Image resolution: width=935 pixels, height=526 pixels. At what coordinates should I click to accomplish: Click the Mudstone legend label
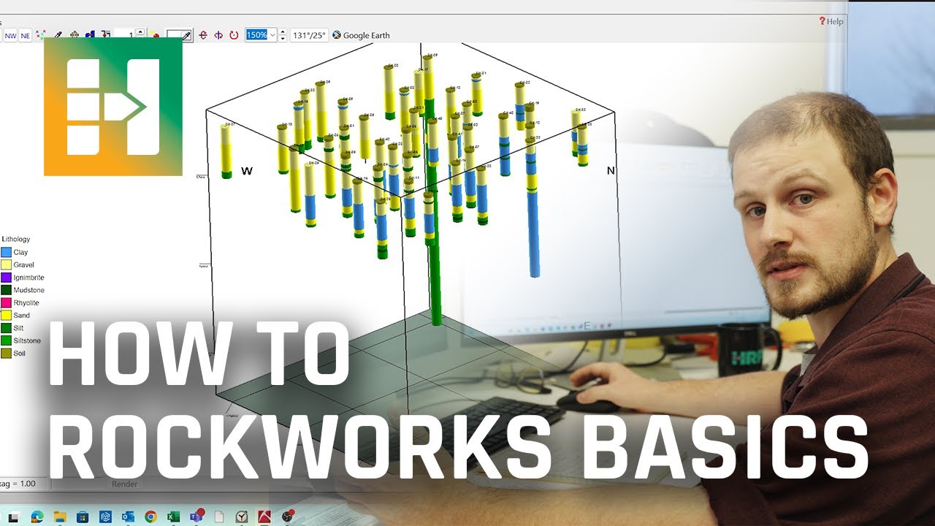tap(28, 290)
